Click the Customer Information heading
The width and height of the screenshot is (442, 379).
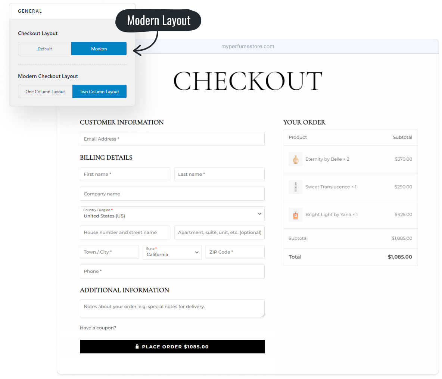pyautogui.click(x=122, y=122)
